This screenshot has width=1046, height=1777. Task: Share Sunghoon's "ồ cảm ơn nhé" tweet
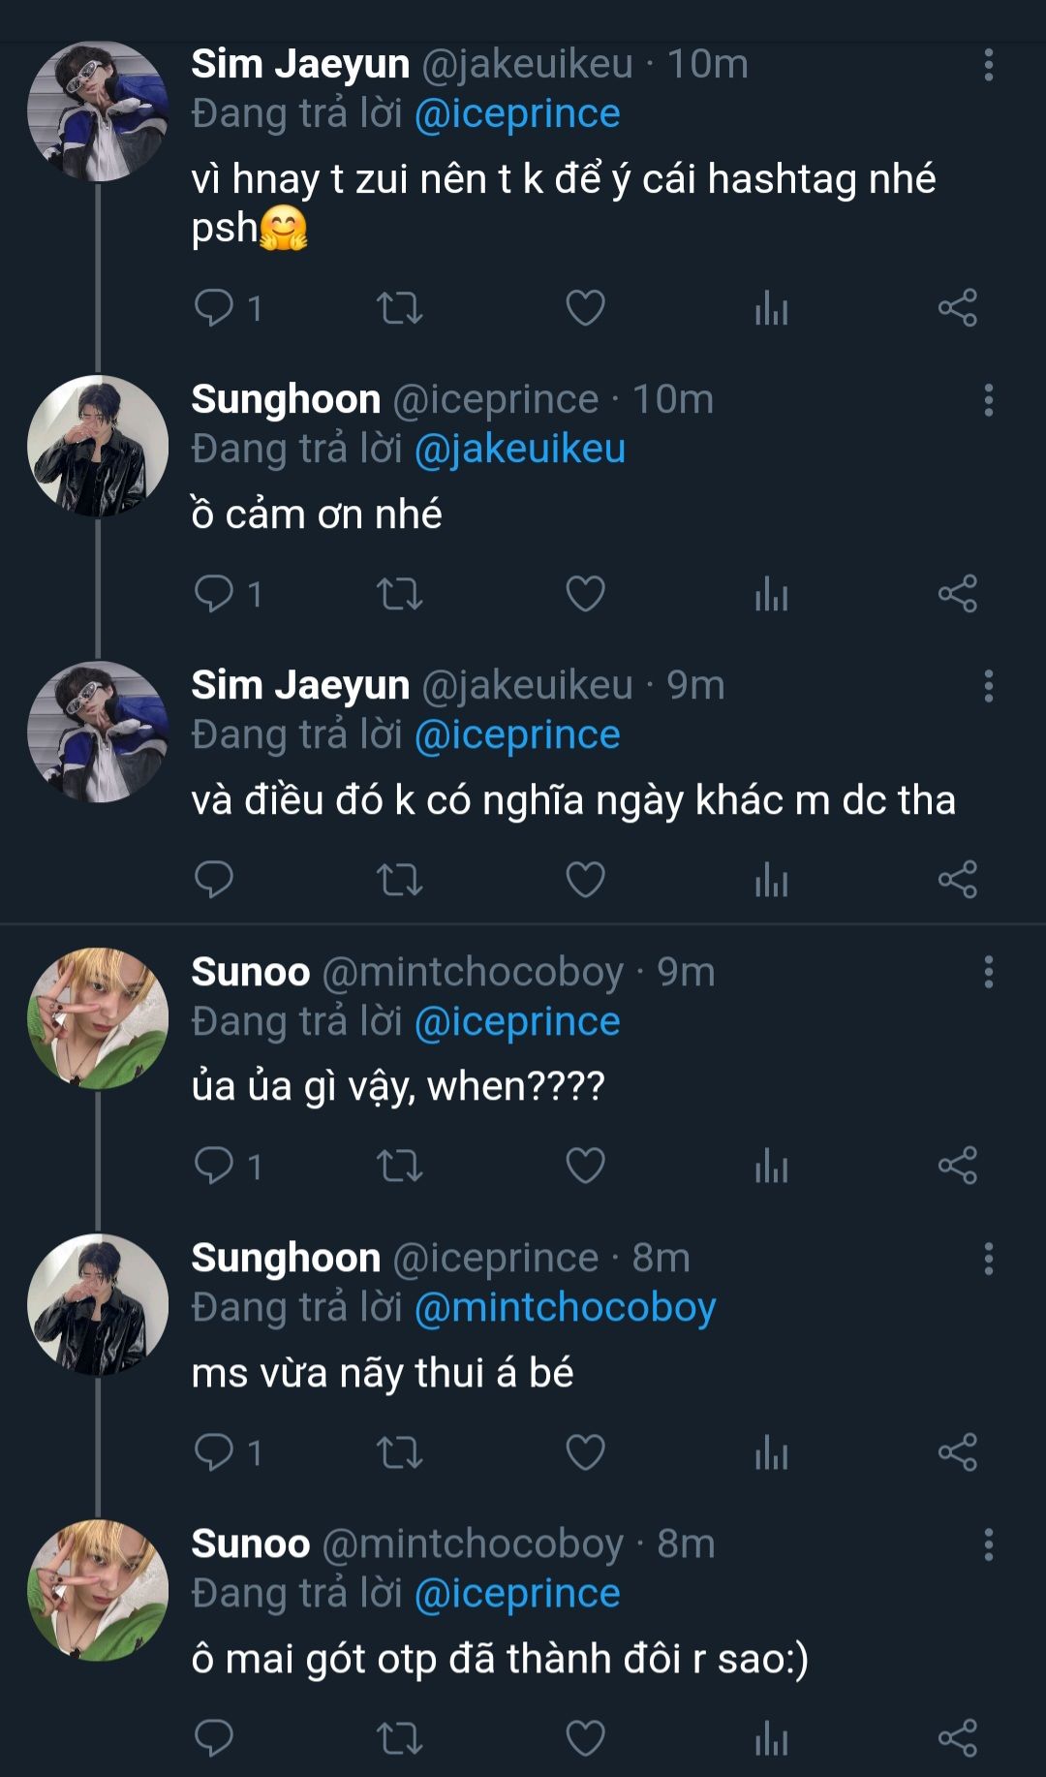pyautogui.click(x=957, y=594)
